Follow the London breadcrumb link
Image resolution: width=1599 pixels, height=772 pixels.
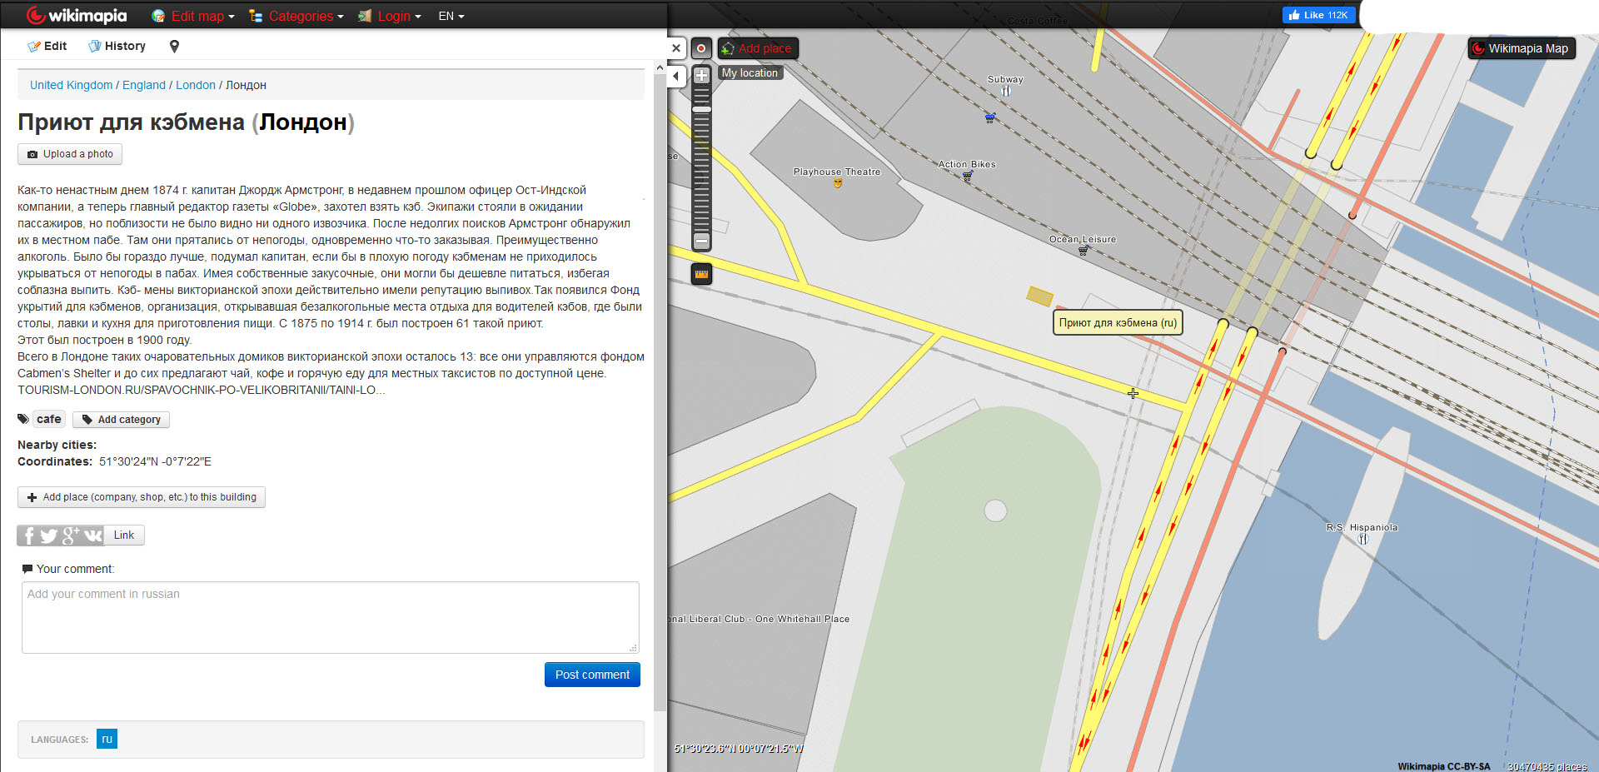click(196, 85)
